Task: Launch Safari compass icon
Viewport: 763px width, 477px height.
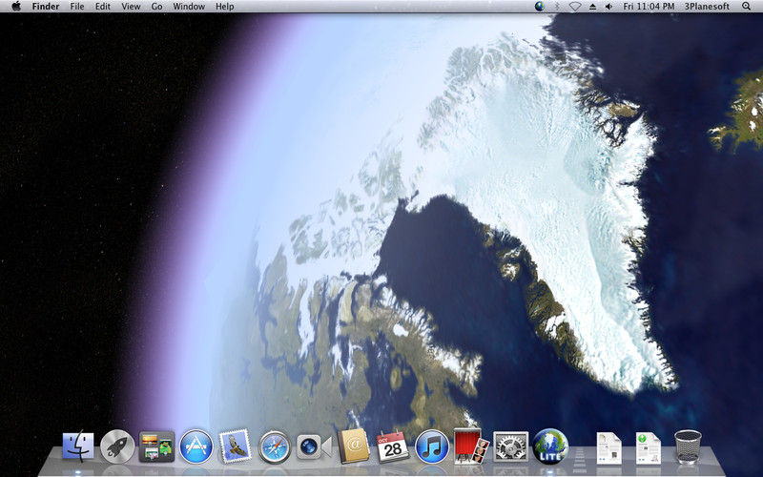Action: pos(275,446)
